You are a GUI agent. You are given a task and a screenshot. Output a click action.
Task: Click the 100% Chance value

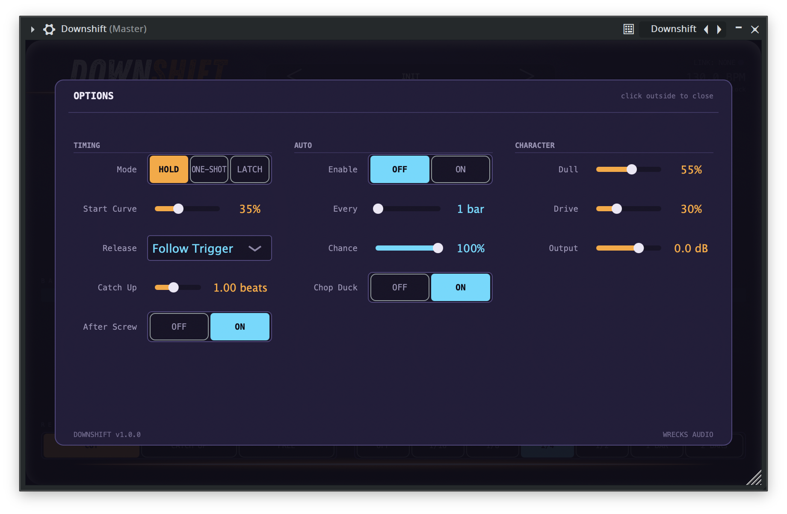(471, 248)
